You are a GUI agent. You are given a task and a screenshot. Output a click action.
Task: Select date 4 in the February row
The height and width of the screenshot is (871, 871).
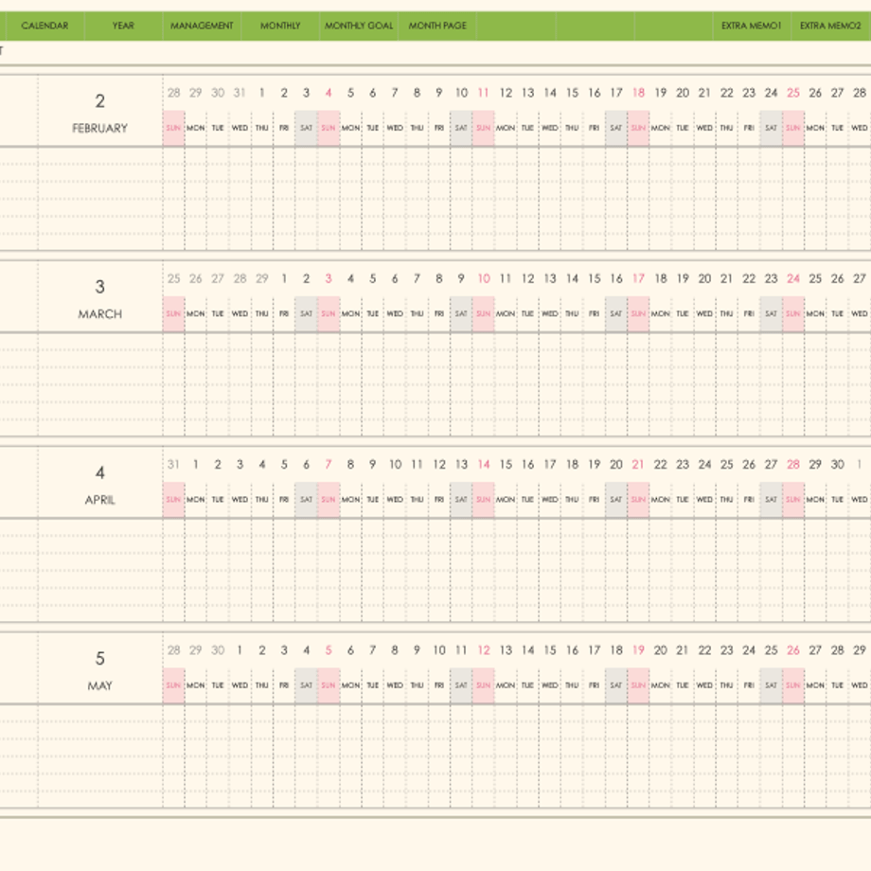(329, 93)
